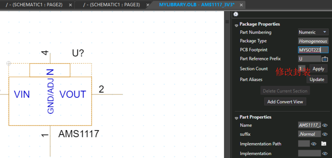Select the small tab rectangle atop the symbol
This screenshot has height=158, width=332.
tap(50, 70)
